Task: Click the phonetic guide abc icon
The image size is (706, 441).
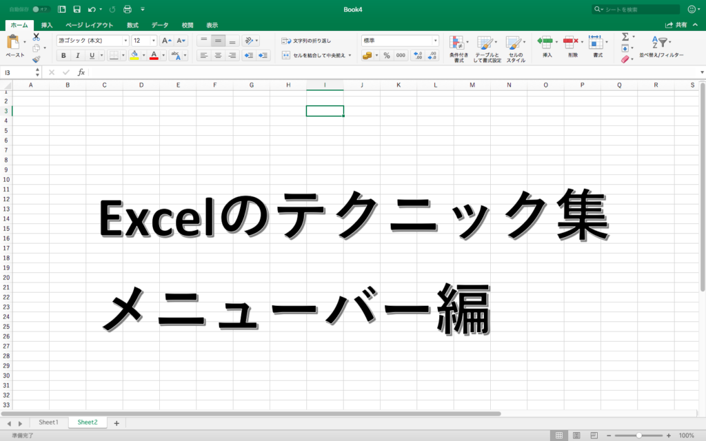Action: tap(176, 55)
